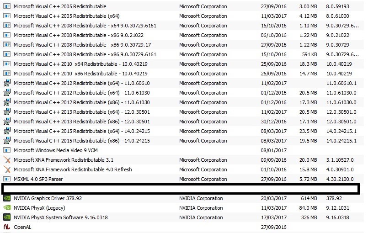
Task: Click the XNA Framework 4.0 Refresh icon
Action: point(7,169)
